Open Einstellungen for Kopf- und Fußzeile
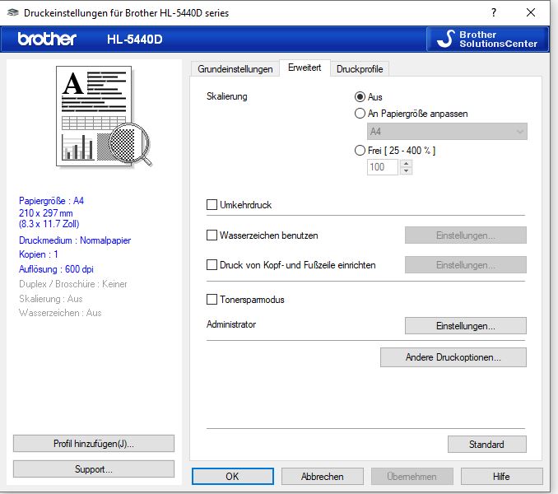Image resolution: width=558 pixels, height=494 pixels. [466, 265]
